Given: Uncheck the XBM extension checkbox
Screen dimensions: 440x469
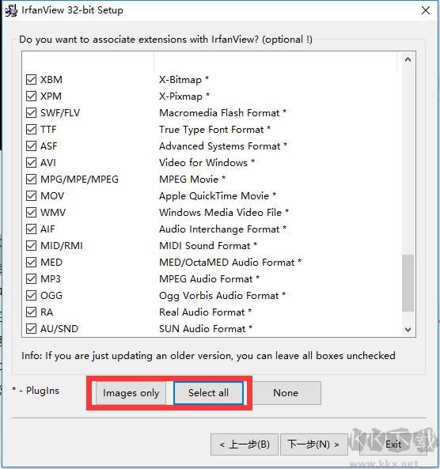Looking at the screenshot, I should pyautogui.click(x=31, y=80).
